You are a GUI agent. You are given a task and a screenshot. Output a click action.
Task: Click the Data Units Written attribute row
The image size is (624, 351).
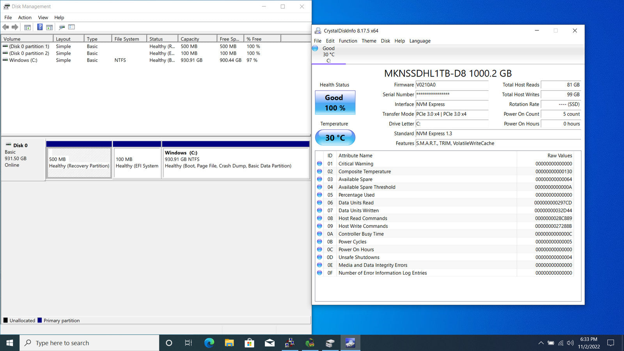click(x=444, y=211)
